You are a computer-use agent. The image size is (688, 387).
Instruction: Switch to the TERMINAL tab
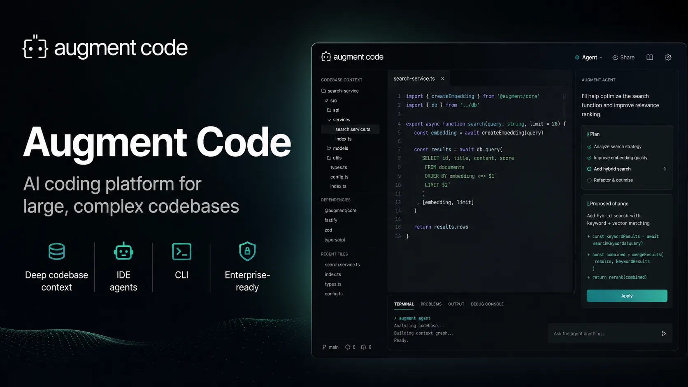[x=404, y=304]
